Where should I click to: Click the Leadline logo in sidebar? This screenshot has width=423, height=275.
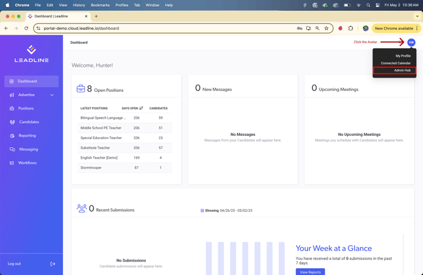[x=32, y=54]
